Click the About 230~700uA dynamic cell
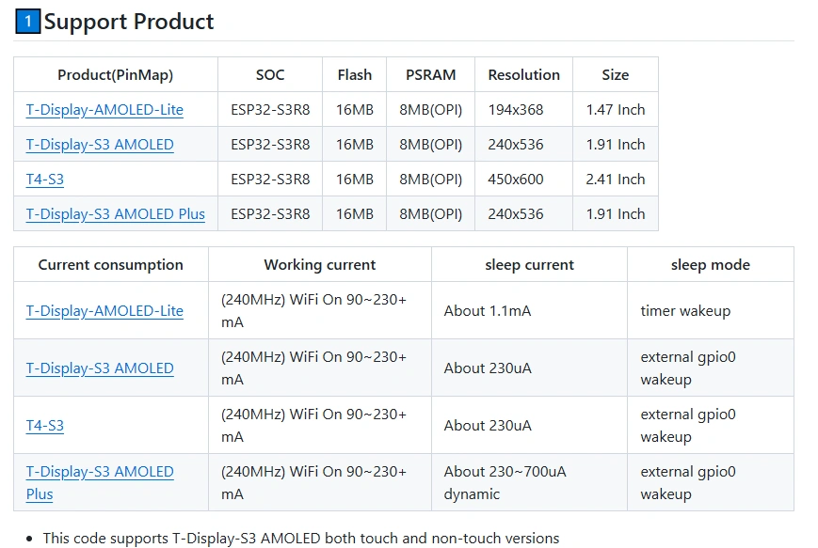 click(x=505, y=483)
